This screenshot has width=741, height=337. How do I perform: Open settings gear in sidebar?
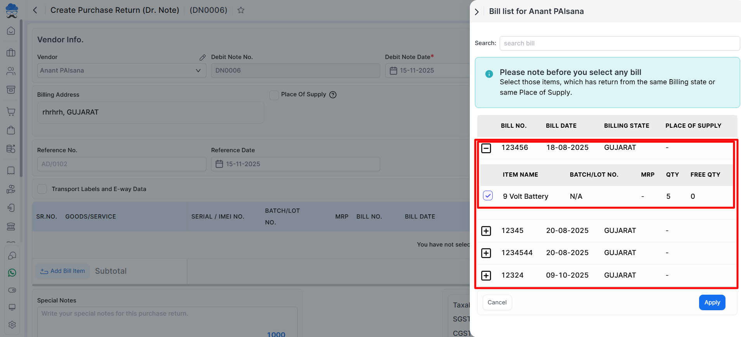(12, 325)
